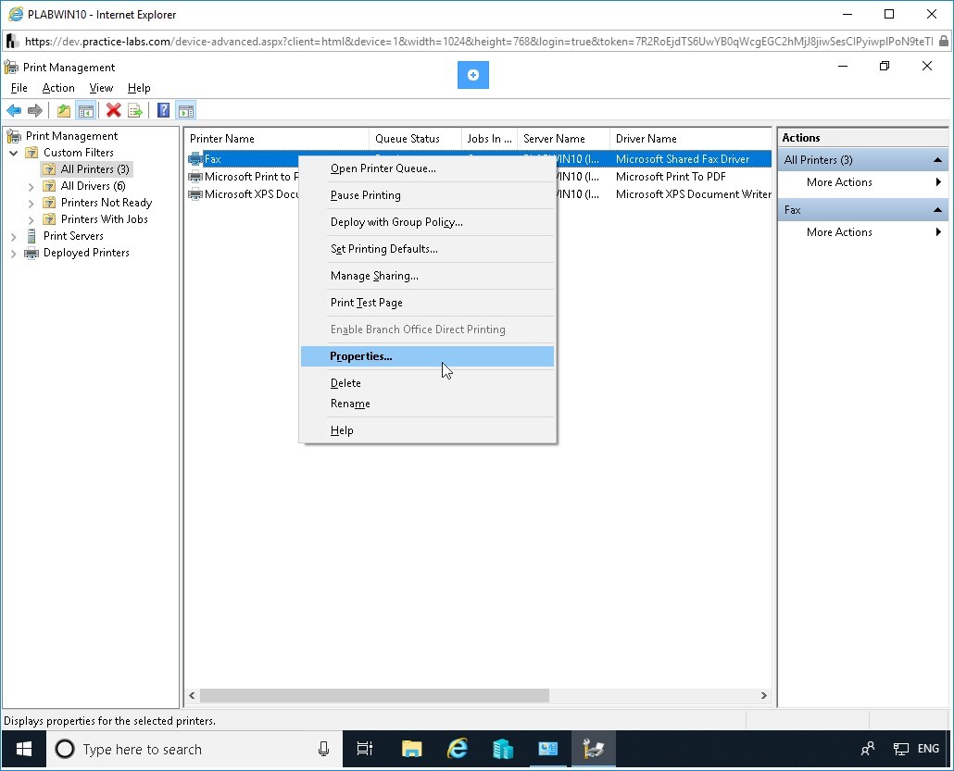The height and width of the screenshot is (771, 954).
Task: Collapse the Fax actions section
Action: (937, 210)
